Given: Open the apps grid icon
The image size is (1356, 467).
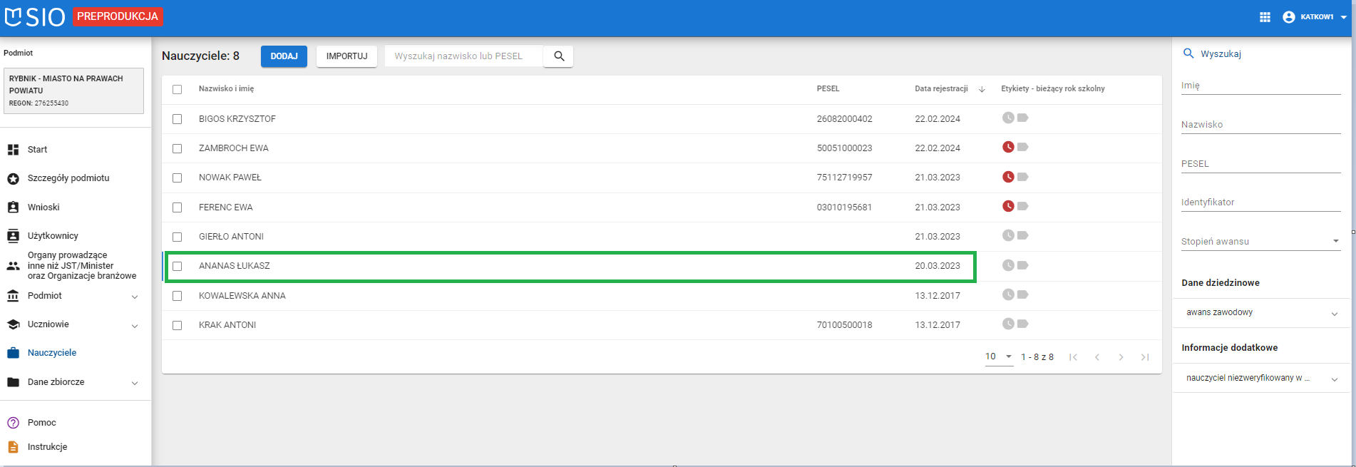Looking at the screenshot, I should [1265, 17].
